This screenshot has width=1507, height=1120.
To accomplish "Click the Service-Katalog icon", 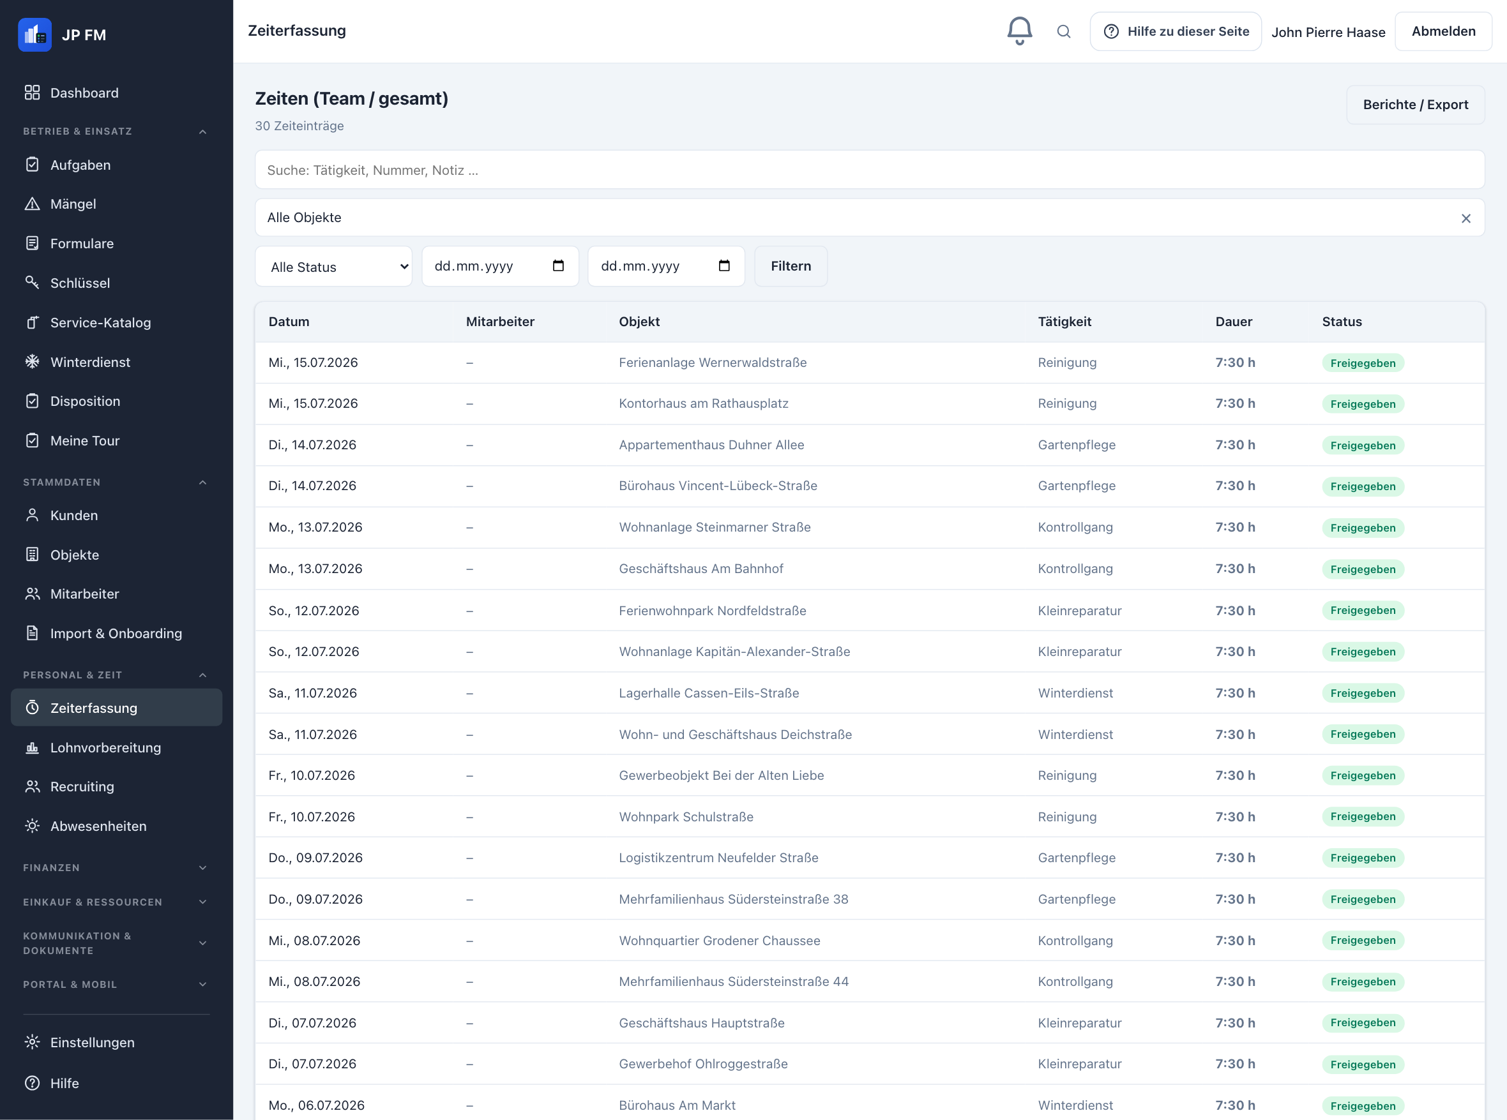I will (x=32, y=323).
